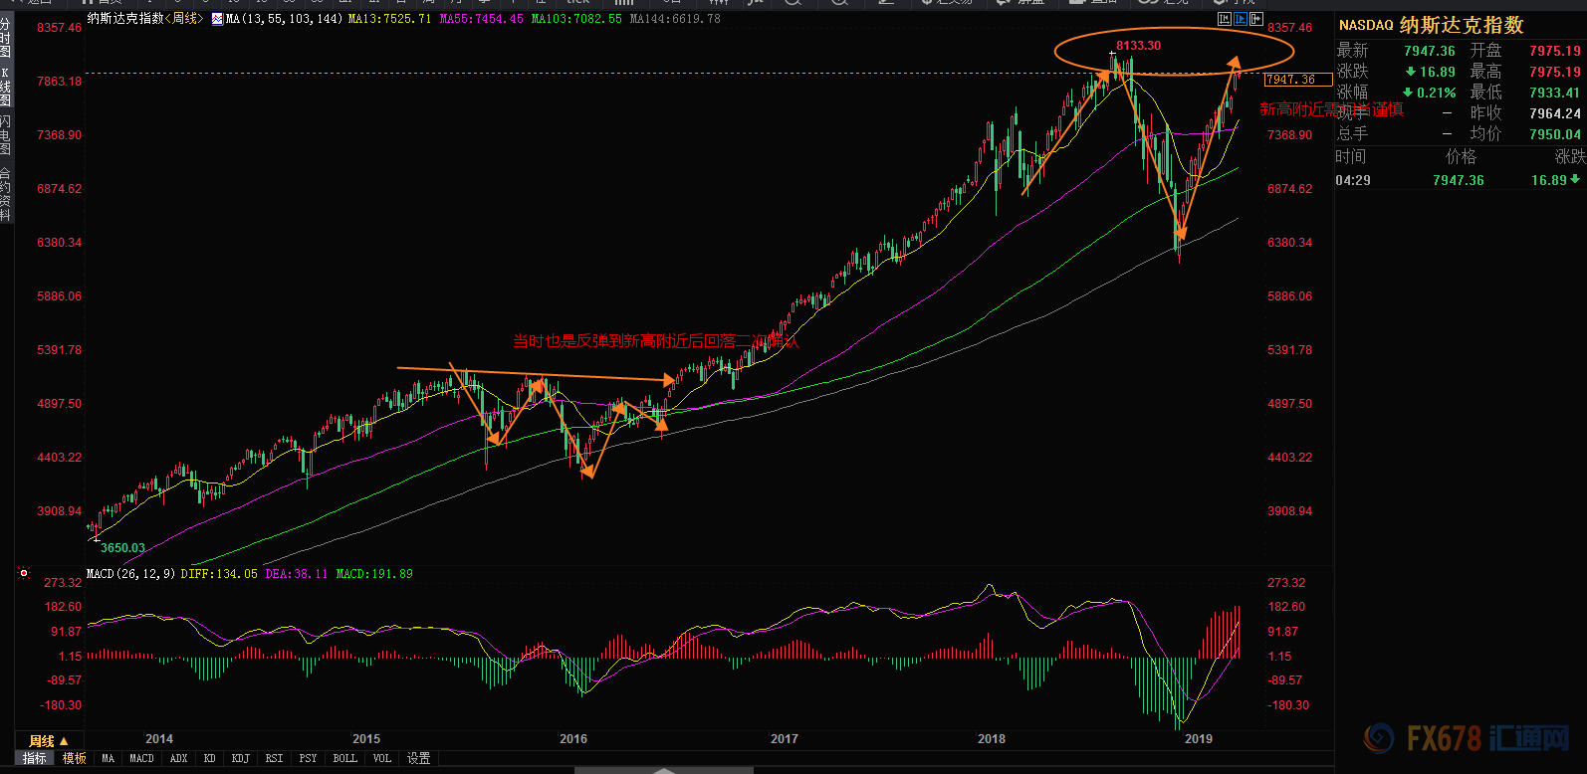Expand the 周线 period dropdown
Image resolution: width=1587 pixels, height=774 pixels.
coord(49,741)
